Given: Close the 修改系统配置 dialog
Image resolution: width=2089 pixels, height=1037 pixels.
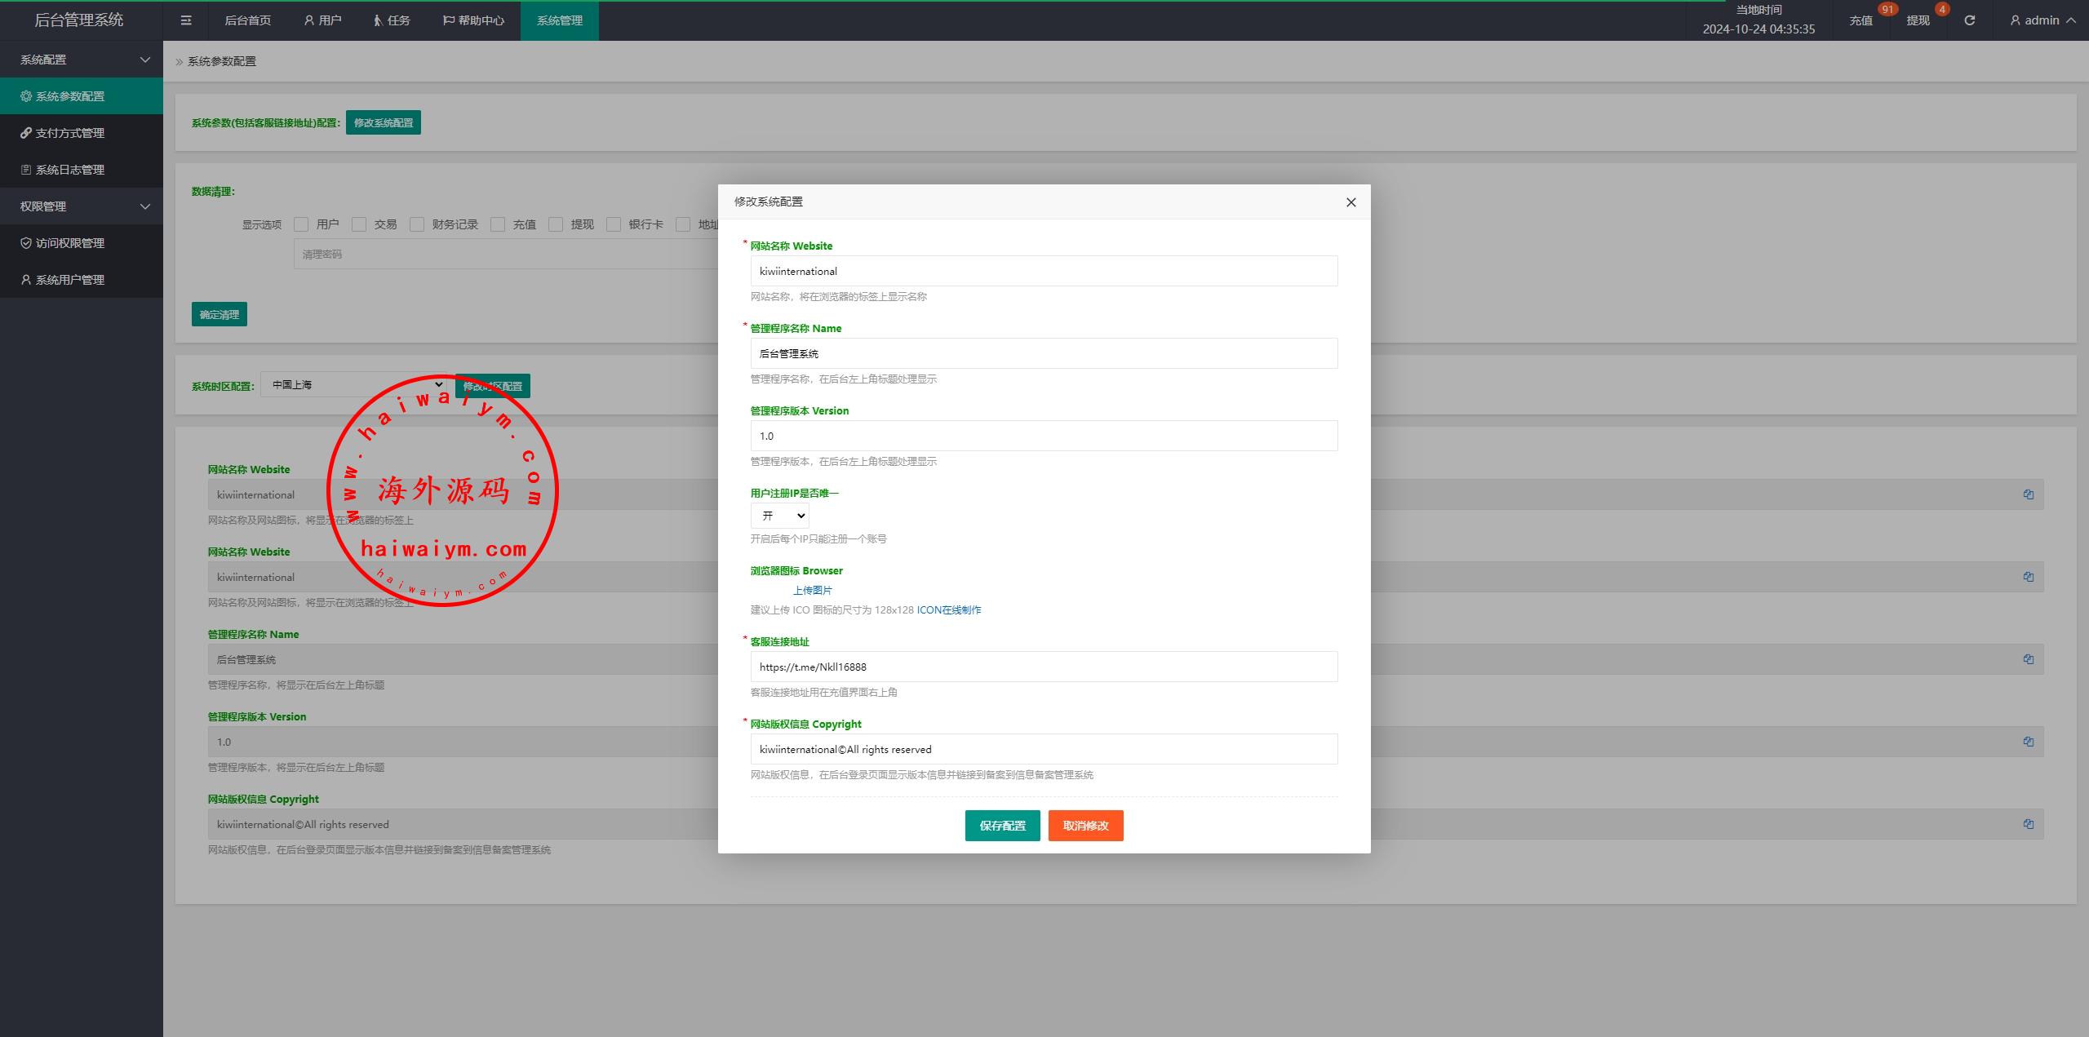Looking at the screenshot, I should point(1351,202).
